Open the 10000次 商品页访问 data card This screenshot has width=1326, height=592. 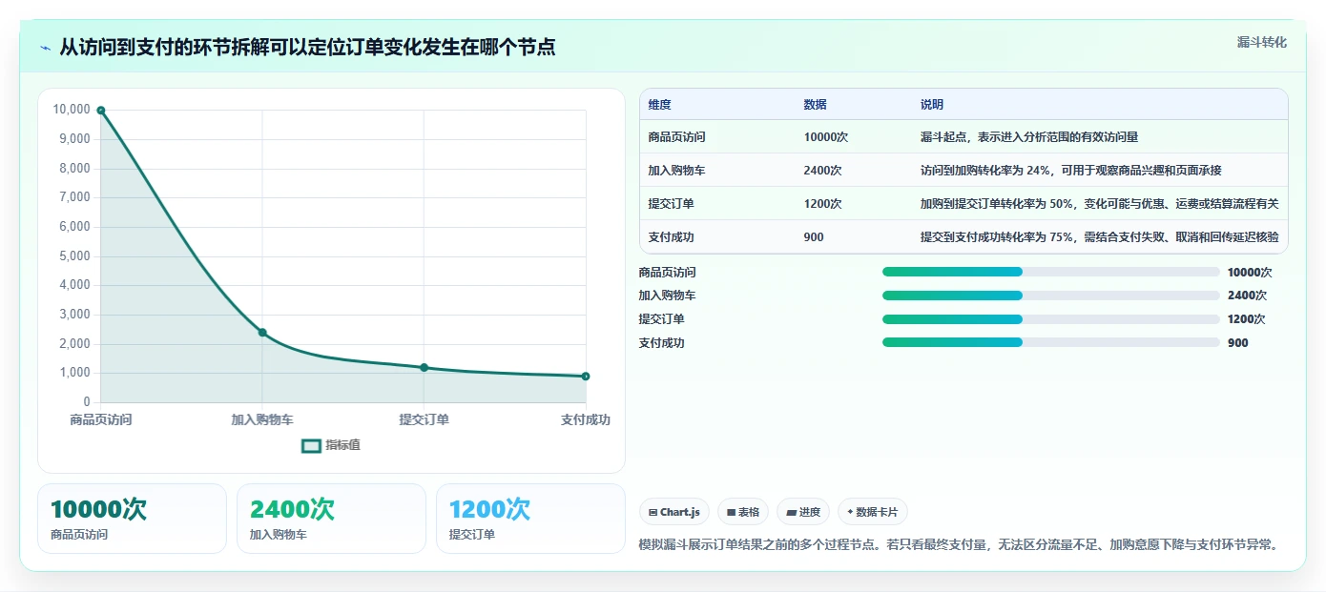click(132, 519)
